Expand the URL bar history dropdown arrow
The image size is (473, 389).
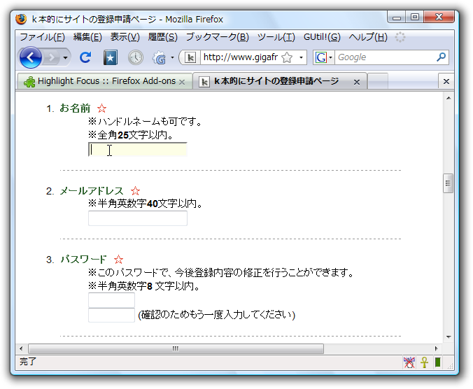(302, 57)
